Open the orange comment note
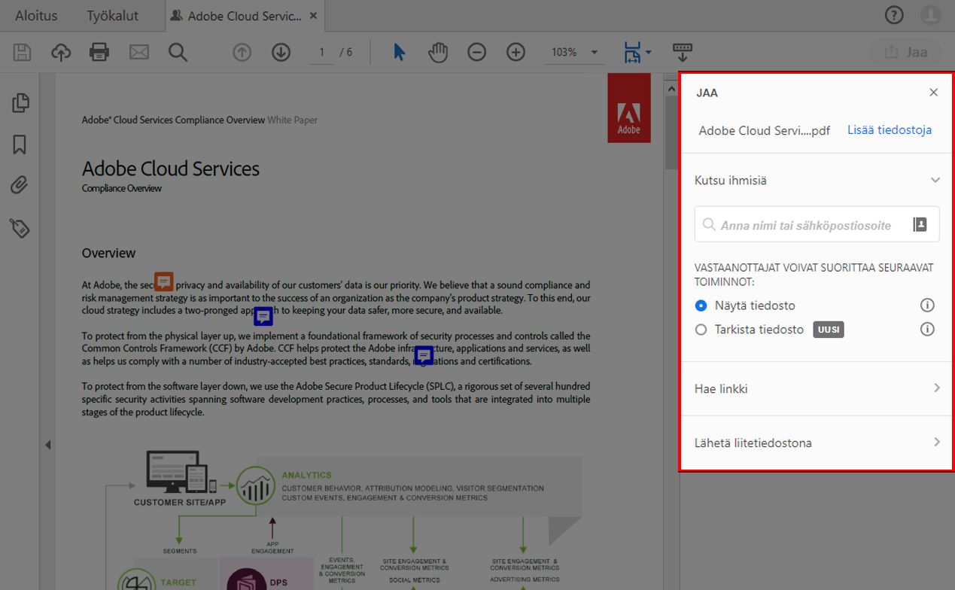This screenshot has height=590, width=955. pos(164,281)
